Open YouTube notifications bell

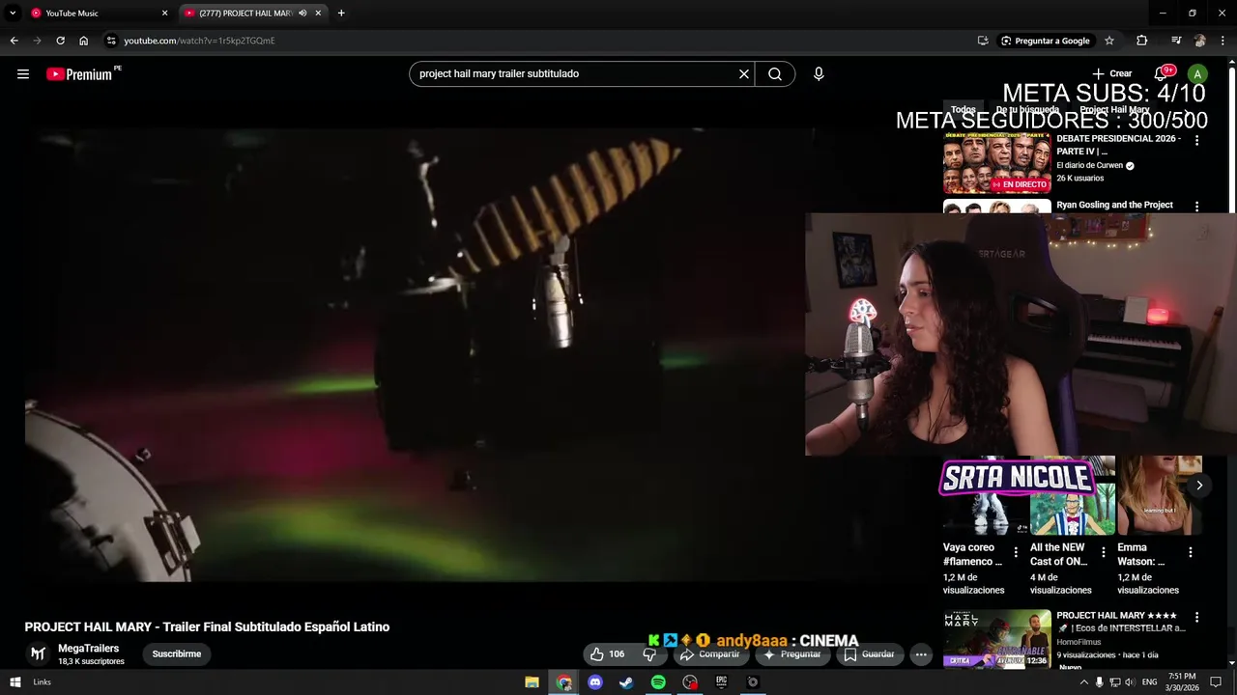point(1162,73)
